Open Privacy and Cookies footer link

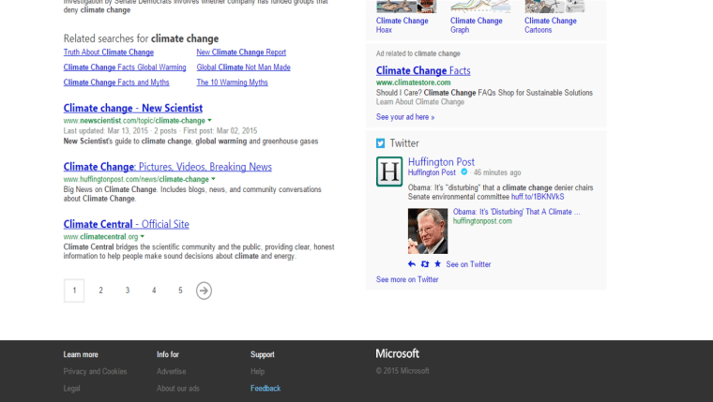click(x=95, y=372)
